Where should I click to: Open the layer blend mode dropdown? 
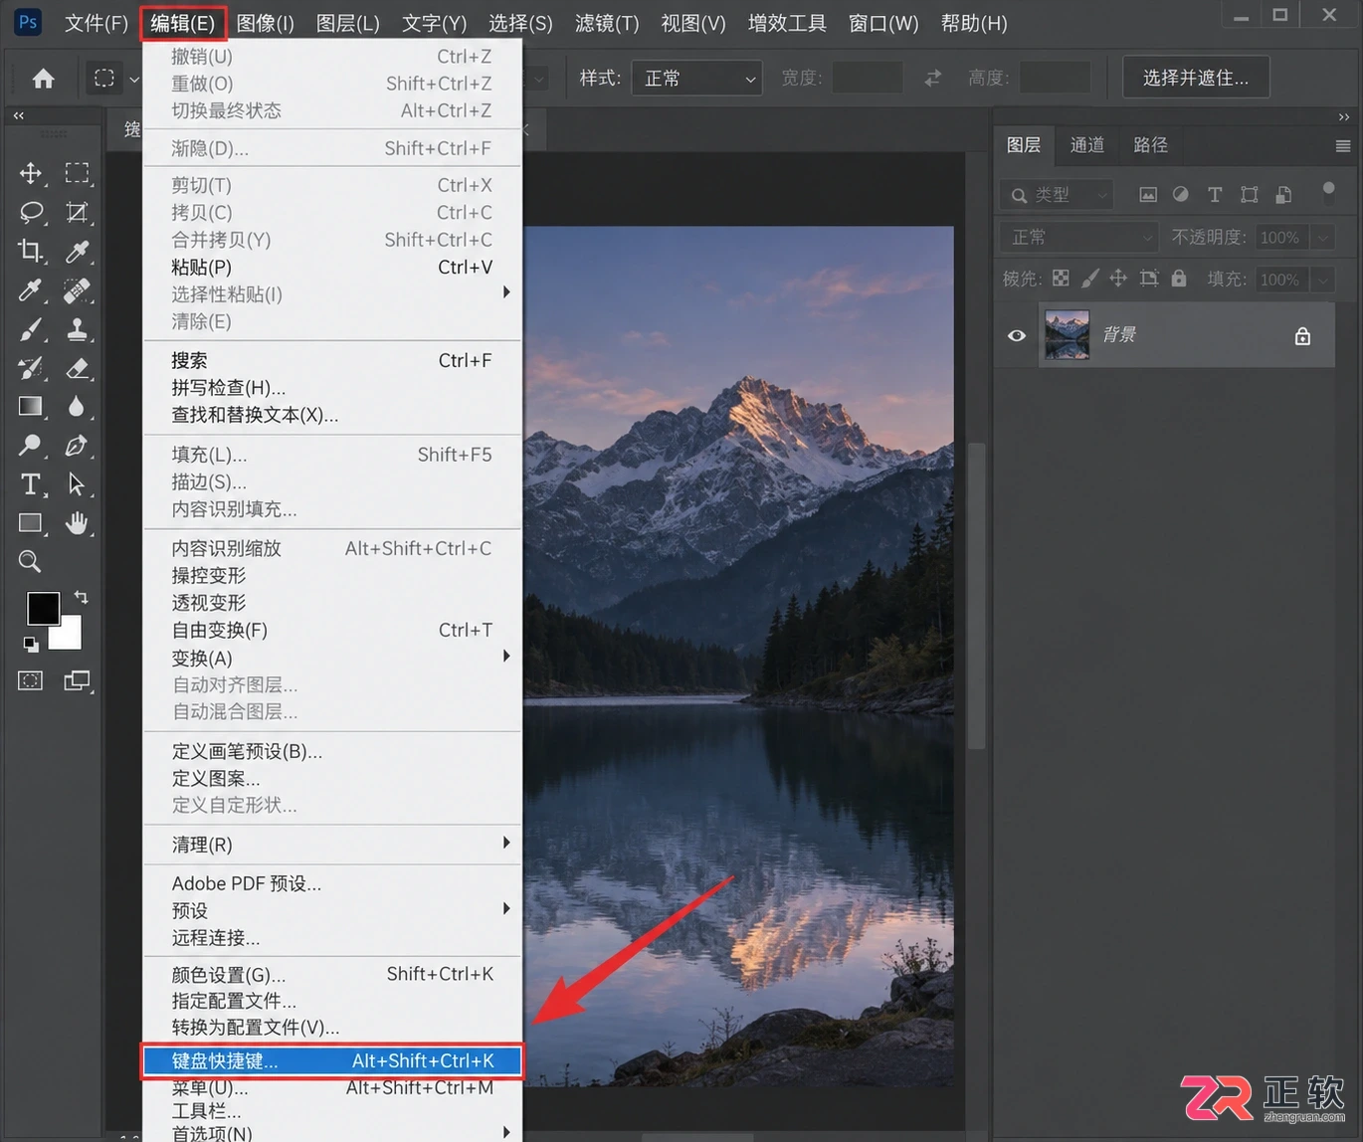point(1079,237)
